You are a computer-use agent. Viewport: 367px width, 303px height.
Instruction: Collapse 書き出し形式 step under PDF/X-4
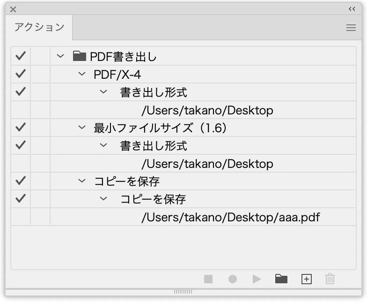[103, 92]
